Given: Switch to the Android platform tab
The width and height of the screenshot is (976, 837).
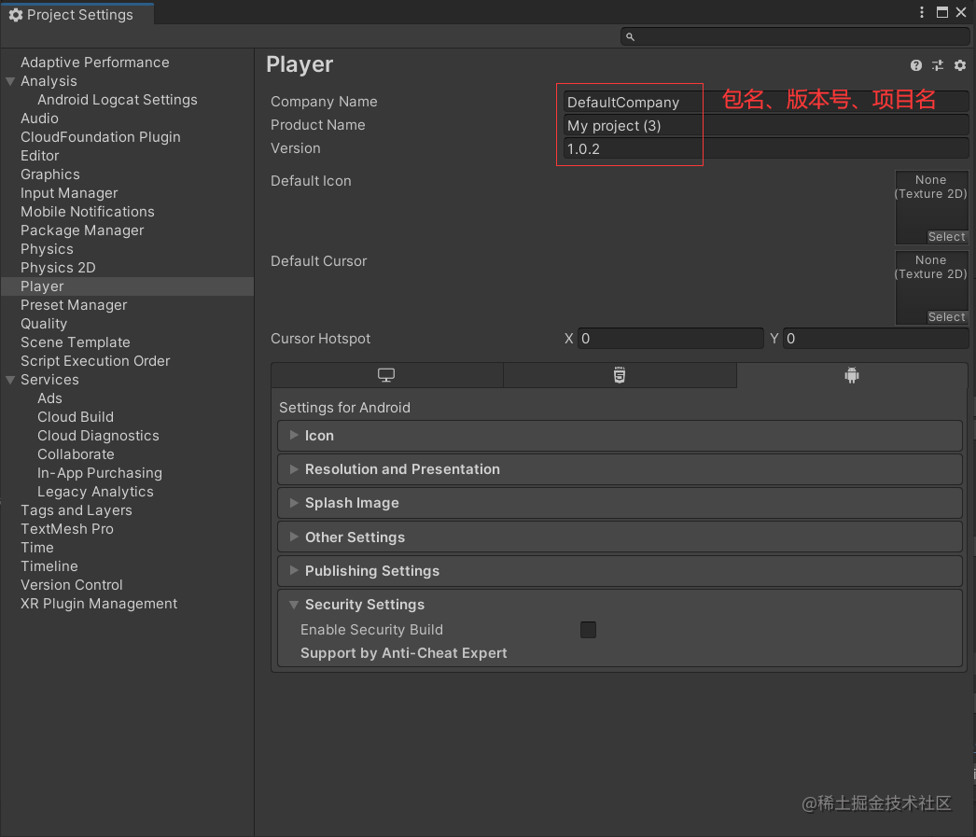Looking at the screenshot, I should coord(852,375).
